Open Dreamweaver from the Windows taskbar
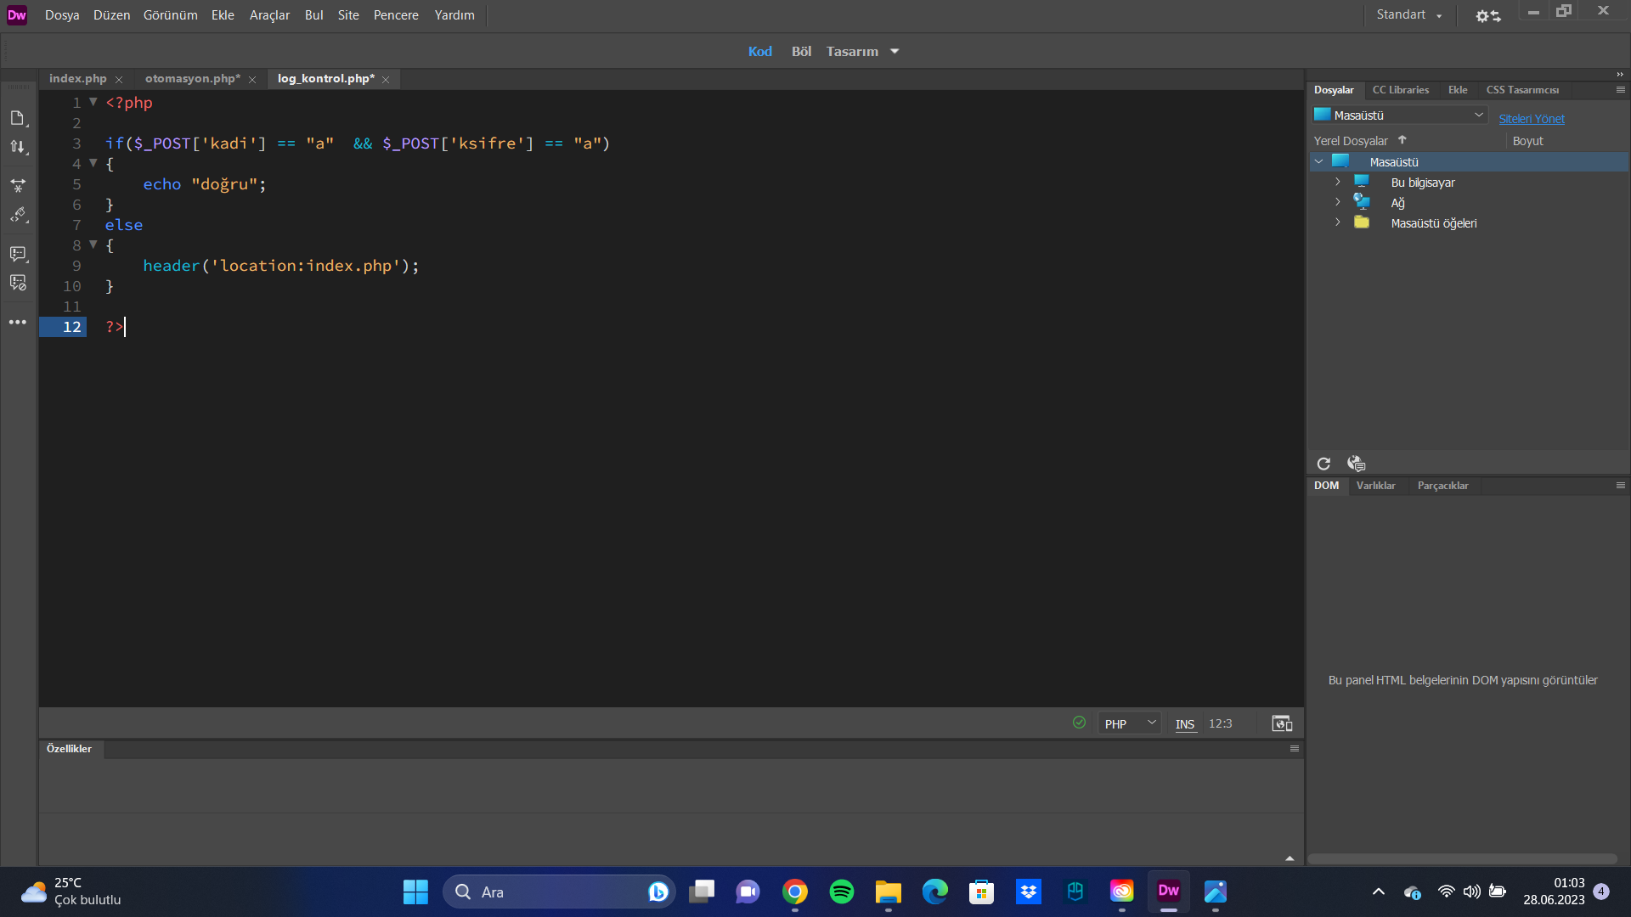 click(1168, 892)
